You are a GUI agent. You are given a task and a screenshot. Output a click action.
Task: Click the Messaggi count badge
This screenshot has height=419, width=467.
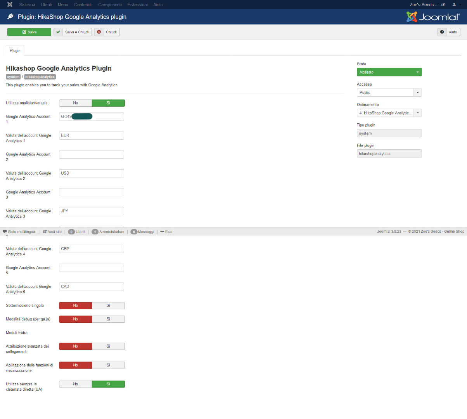pos(134,232)
